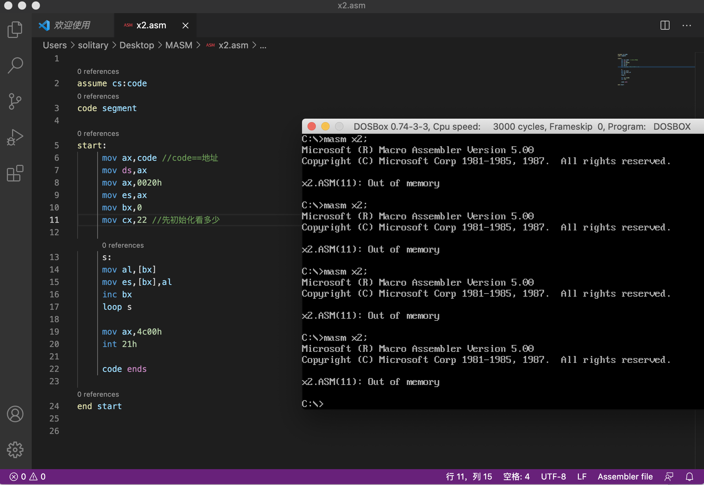Click the DOSBox window red close button
This screenshot has width=704, height=485.
click(312, 127)
